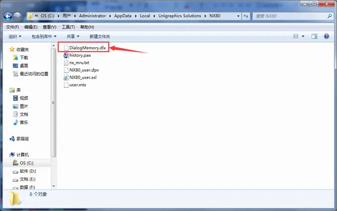Select the DialogMemory.dlx file
The image size is (337, 211).
coord(85,48)
